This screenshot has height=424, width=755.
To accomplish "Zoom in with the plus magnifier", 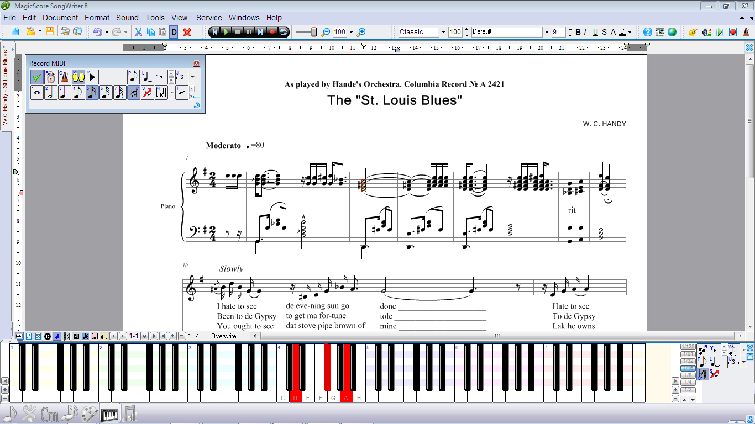I will 361,32.
